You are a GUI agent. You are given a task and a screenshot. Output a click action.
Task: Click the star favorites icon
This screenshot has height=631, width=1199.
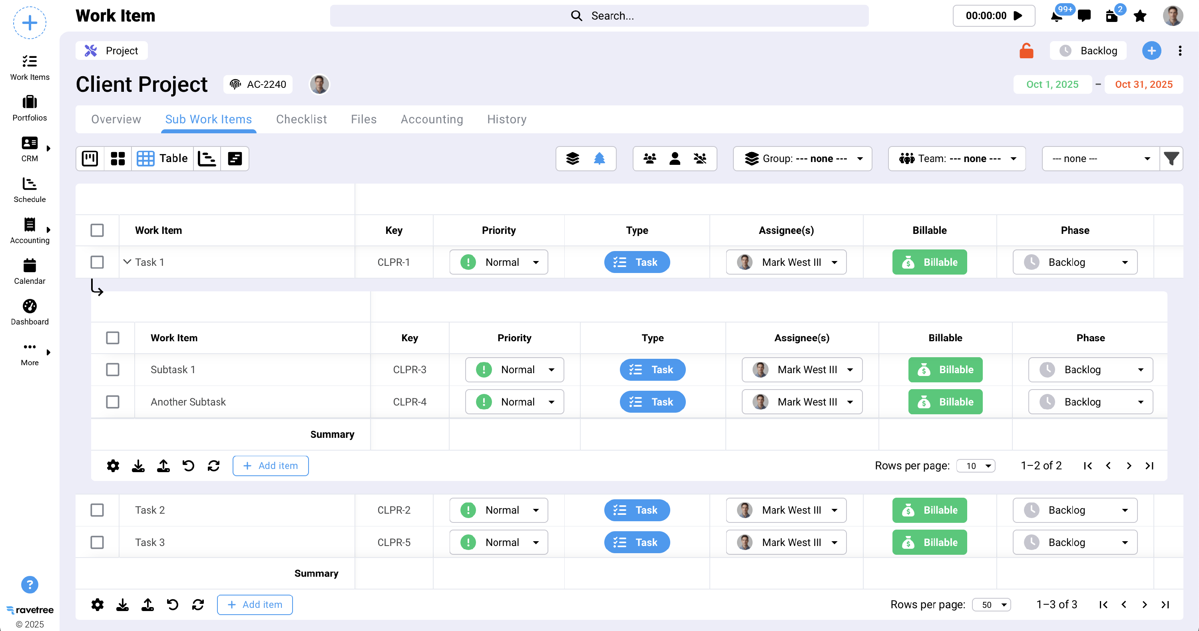pos(1140,16)
